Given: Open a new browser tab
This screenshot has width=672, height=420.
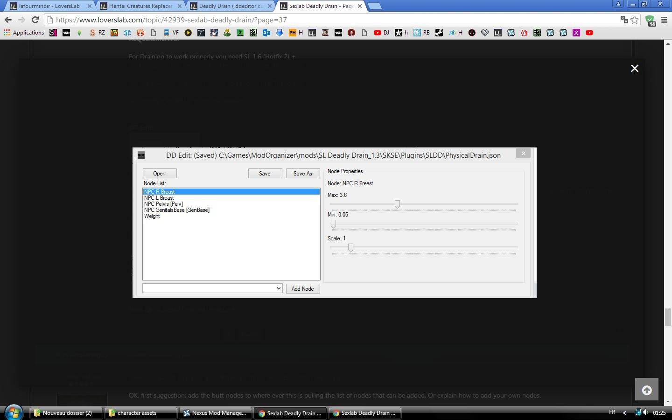Looking at the screenshot, I should 374,6.
